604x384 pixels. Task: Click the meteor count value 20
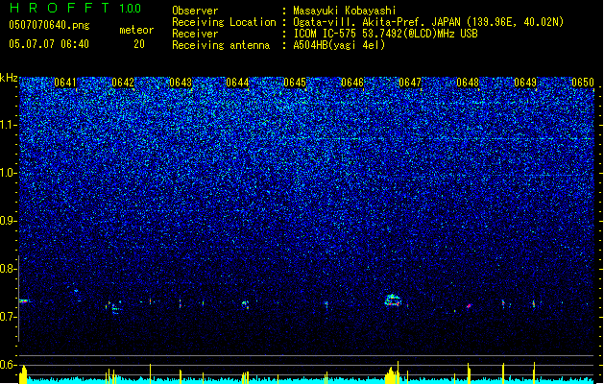pyautogui.click(x=139, y=44)
